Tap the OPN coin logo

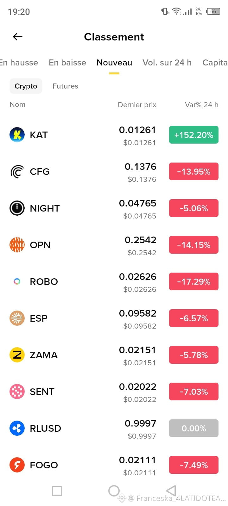tap(17, 245)
